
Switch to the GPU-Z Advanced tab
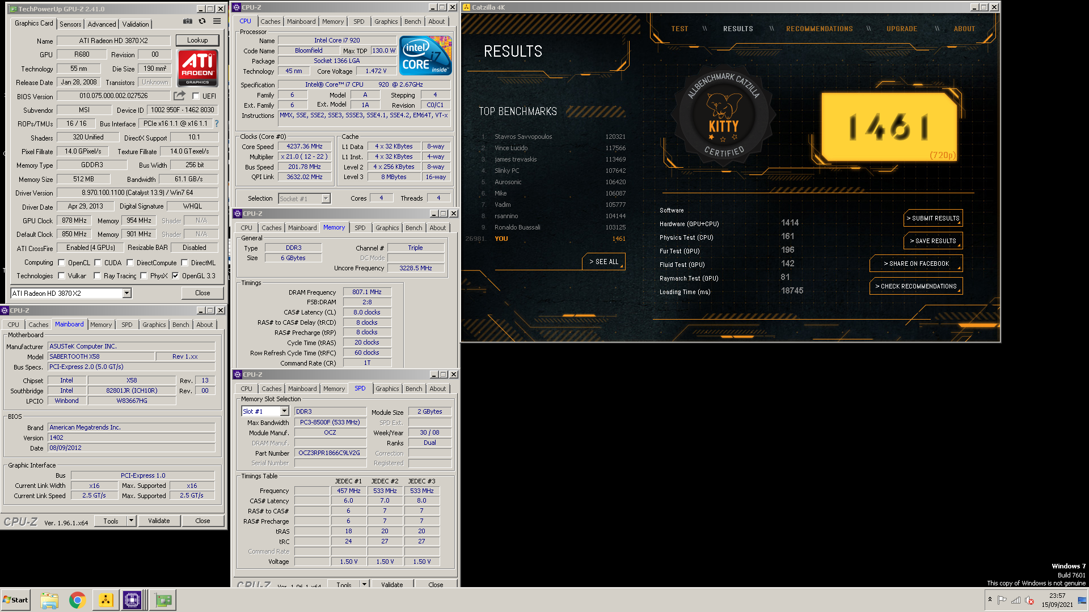pyautogui.click(x=102, y=24)
